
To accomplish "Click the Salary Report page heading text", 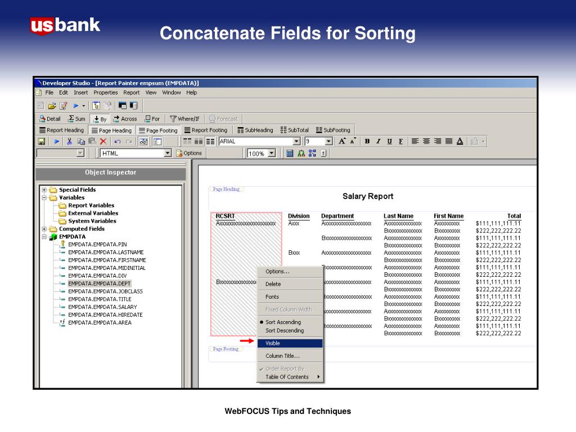I will [368, 196].
